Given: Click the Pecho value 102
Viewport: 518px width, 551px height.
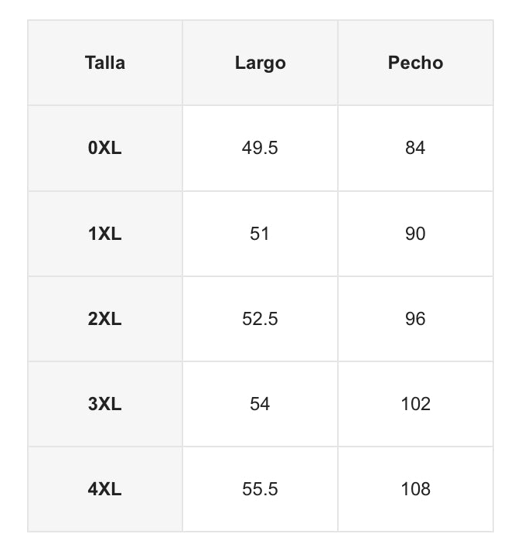Looking at the screenshot, I should point(415,404).
